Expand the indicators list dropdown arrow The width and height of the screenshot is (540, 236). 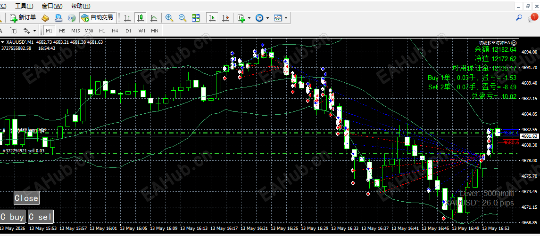tap(249, 18)
